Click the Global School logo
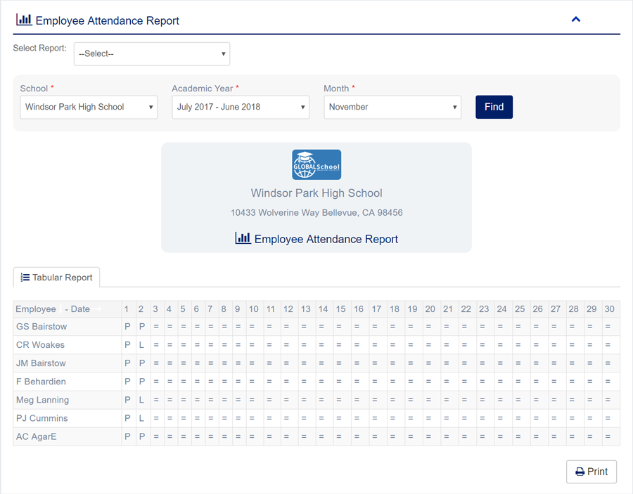The height and width of the screenshot is (494, 633). (x=316, y=164)
